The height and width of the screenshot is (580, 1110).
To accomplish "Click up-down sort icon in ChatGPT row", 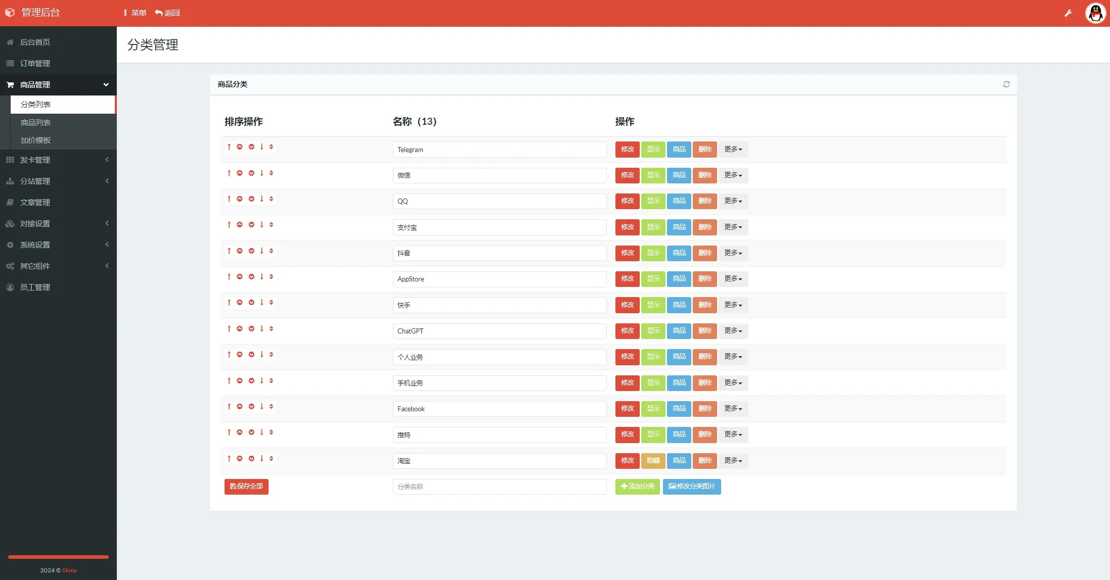I will (x=272, y=329).
